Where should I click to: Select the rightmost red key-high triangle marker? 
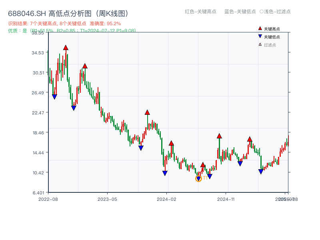click(250, 140)
